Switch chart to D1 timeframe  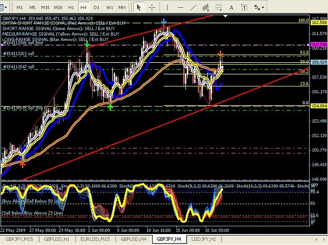pyautogui.click(x=97, y=7)
